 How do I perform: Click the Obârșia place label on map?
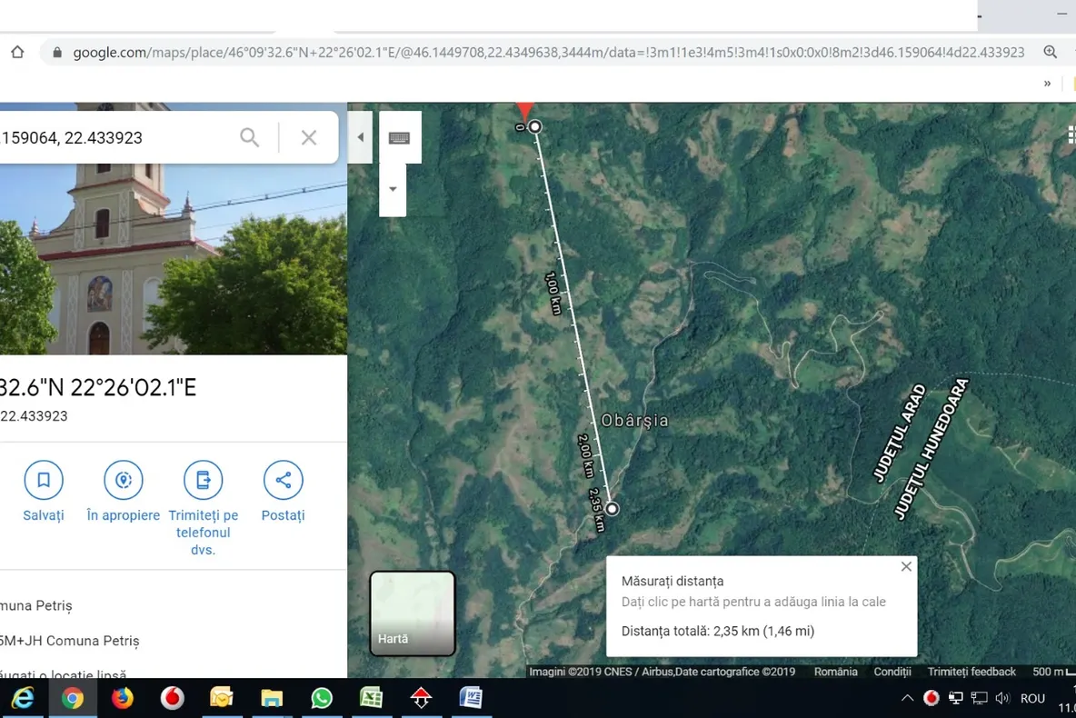coord(634,420)
